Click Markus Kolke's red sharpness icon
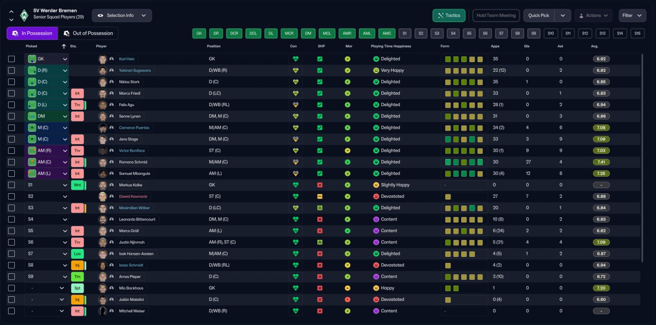 coord(320,185)
